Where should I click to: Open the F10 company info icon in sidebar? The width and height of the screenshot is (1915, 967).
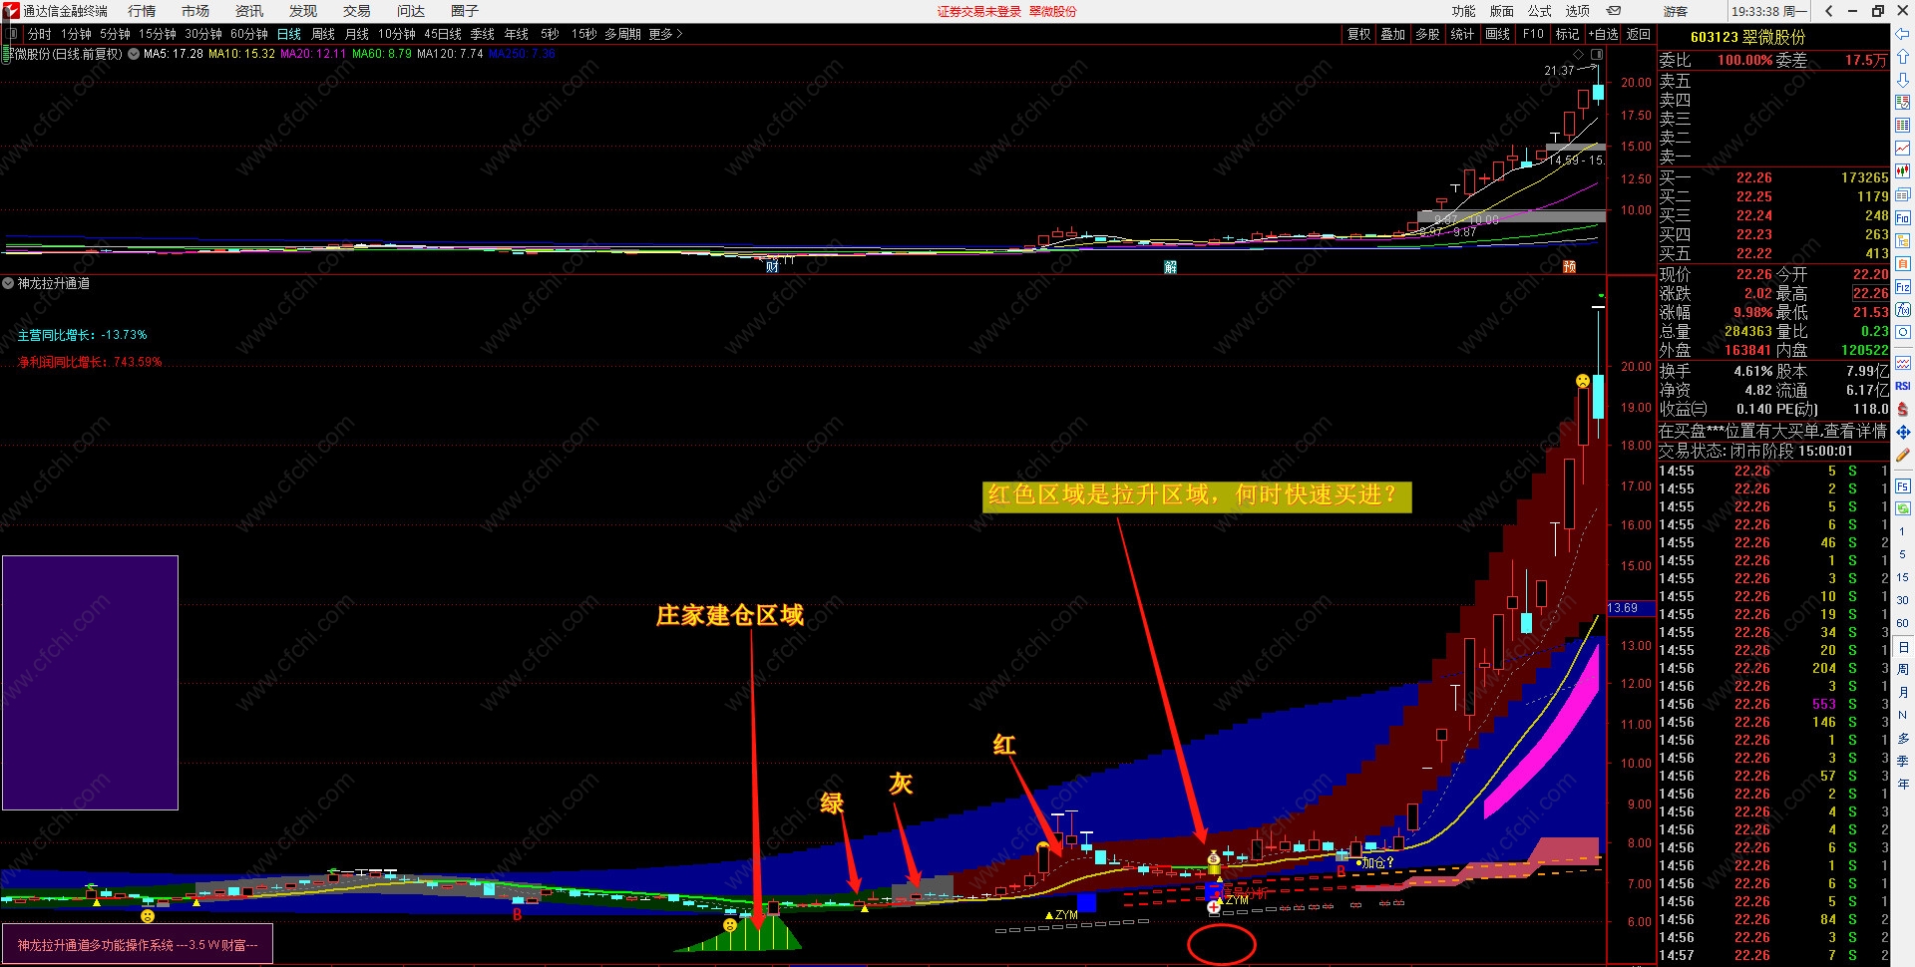[x=1903, y=217]
